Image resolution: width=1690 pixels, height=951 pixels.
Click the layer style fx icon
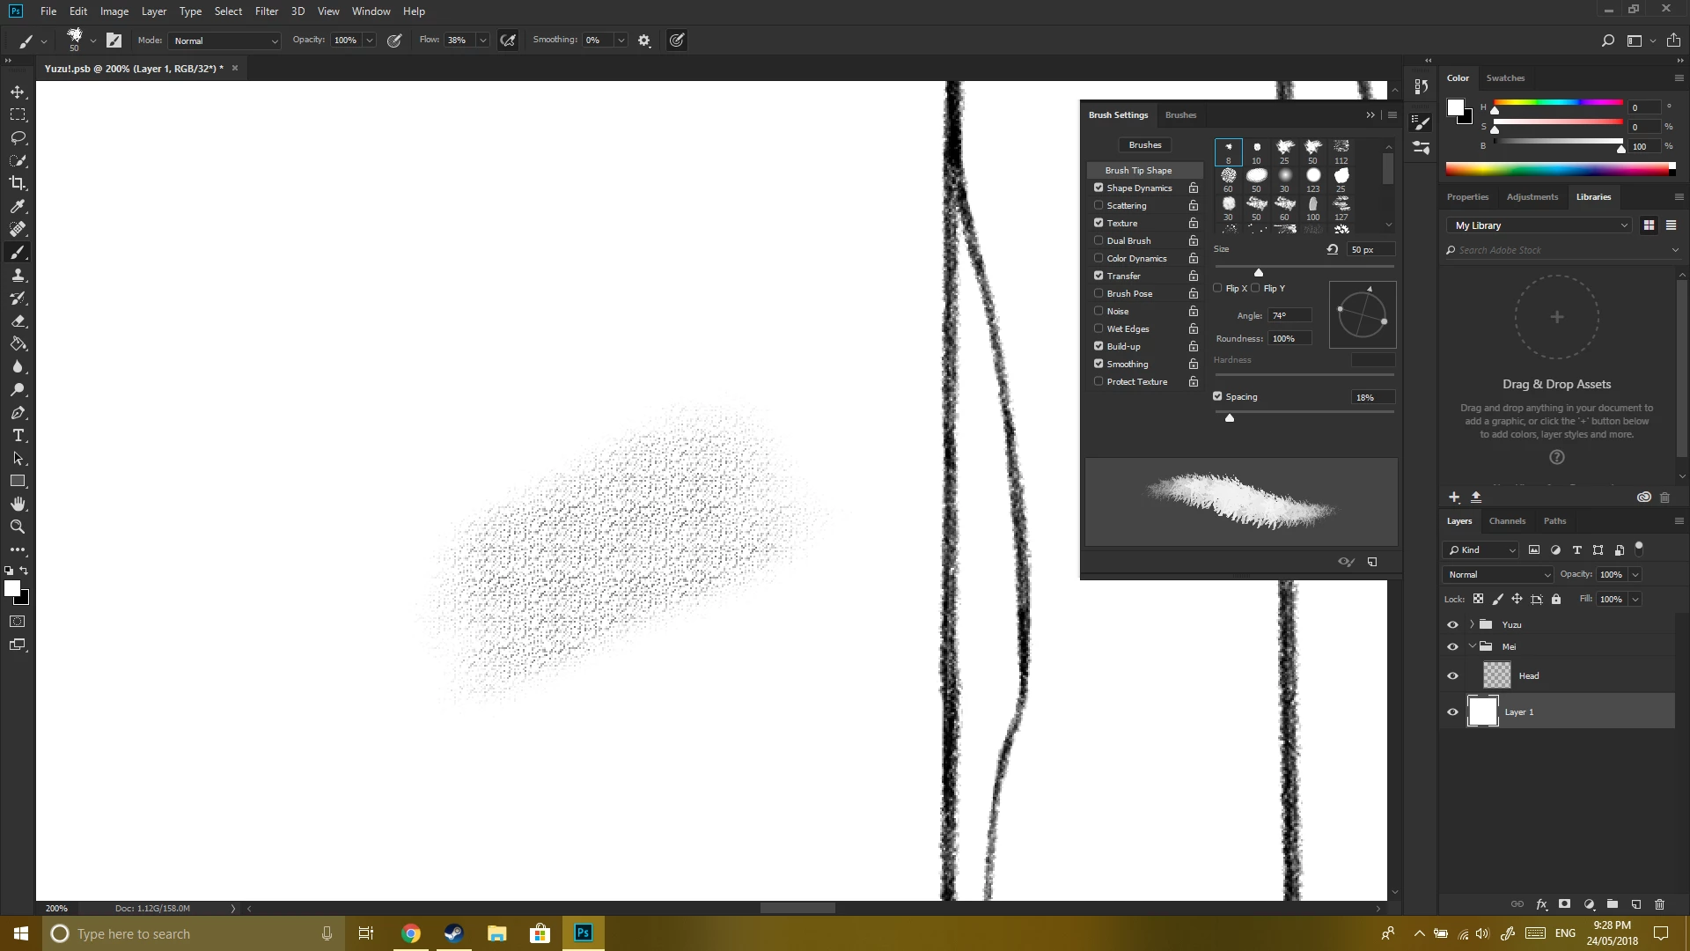pyautogui.click(x=1541, y=904)
